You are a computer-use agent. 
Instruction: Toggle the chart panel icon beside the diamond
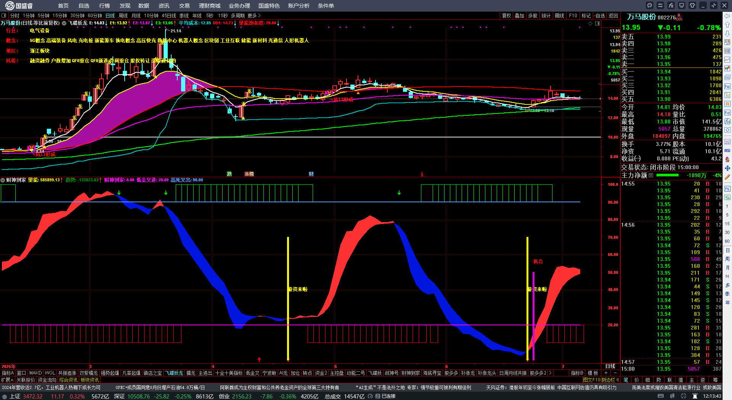click(x=597, y=23)
